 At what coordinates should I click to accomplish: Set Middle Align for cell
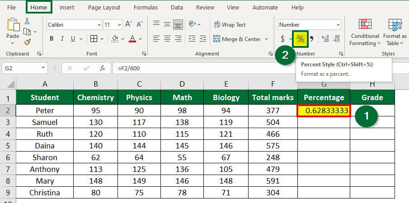click(x=167, y=24)
